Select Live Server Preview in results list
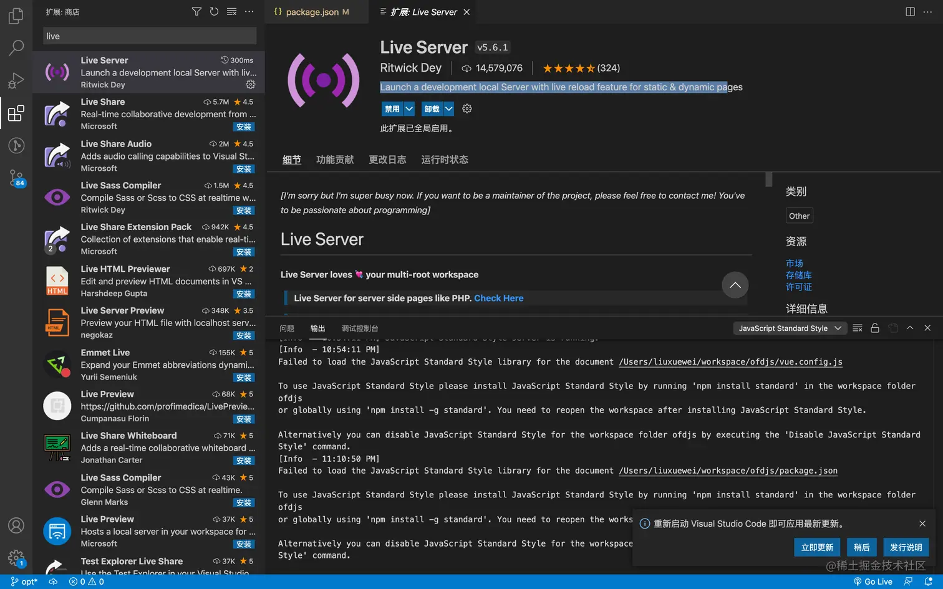 click(x=148, y=322)
